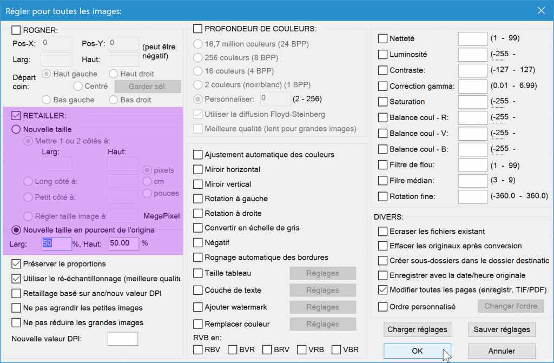Enable the Miroir horizontal option

click(x=198, y=169)
